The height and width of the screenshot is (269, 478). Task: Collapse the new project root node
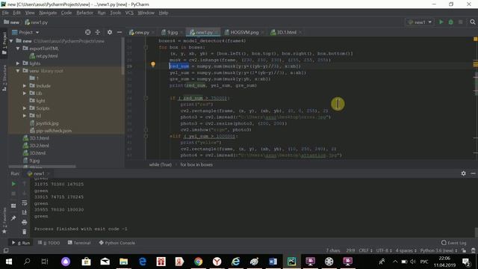click(x=11, y=41)
